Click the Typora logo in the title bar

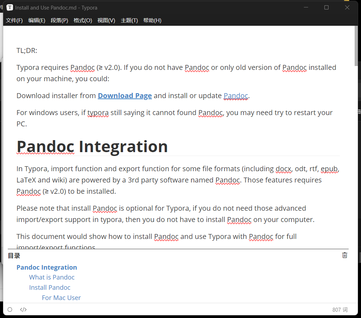pyautogui.click(x=10, y=7)
